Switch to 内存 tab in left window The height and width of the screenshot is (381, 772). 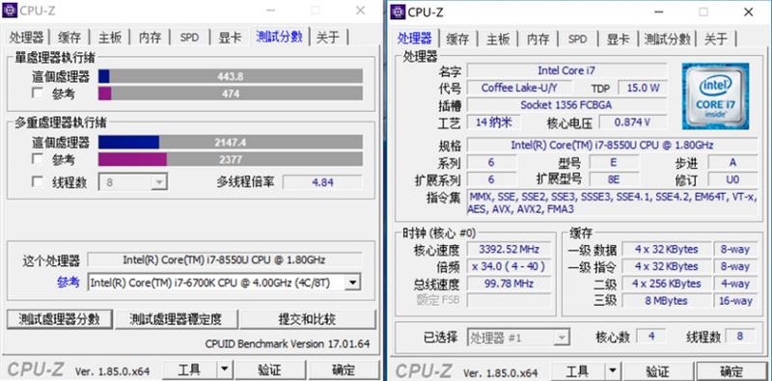pyautogui.click(x=151, y=38)
